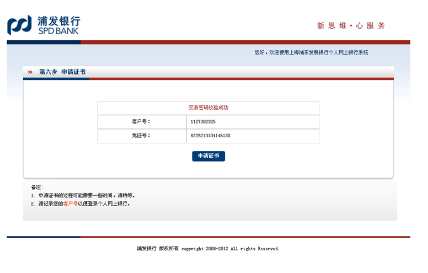
Task: Click the 浦发银行 SPD BANK name text
Action: point(58,25)
